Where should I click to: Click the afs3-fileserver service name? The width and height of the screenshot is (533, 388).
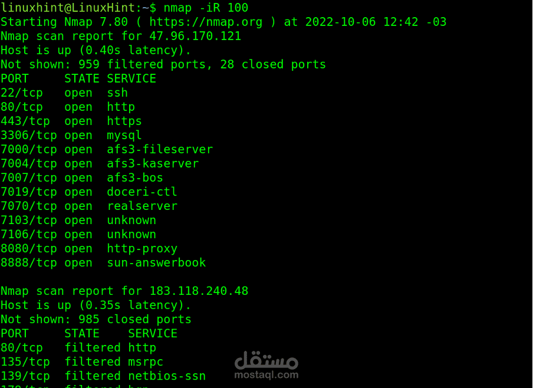(x=160, y=150)
